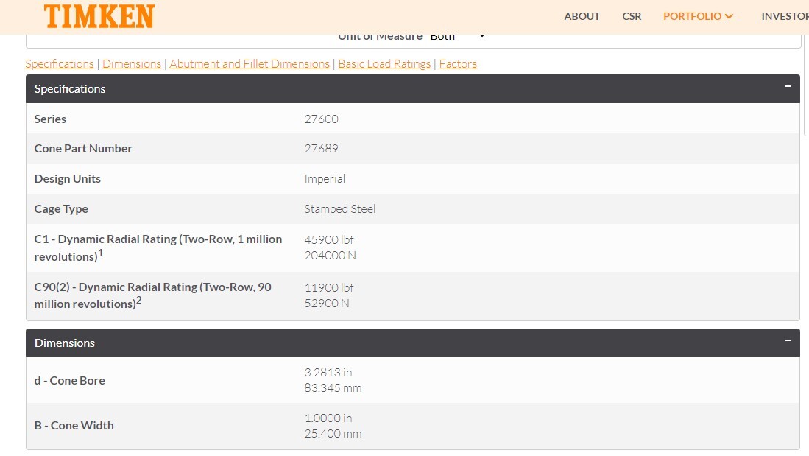Click the Specifications section header title
Screen dimensions: 809x456
coord(70,89)
